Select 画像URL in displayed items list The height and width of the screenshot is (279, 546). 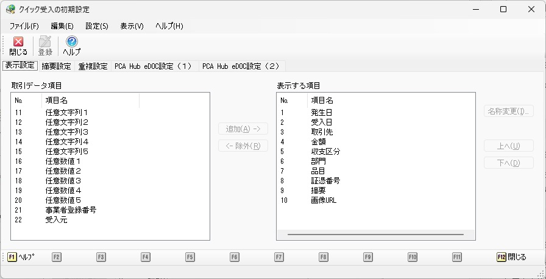(x=323, y=200)
